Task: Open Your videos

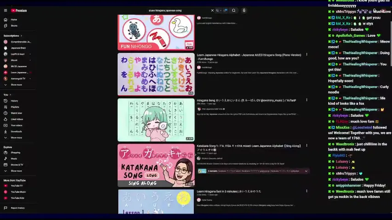Action: [13, 125]
